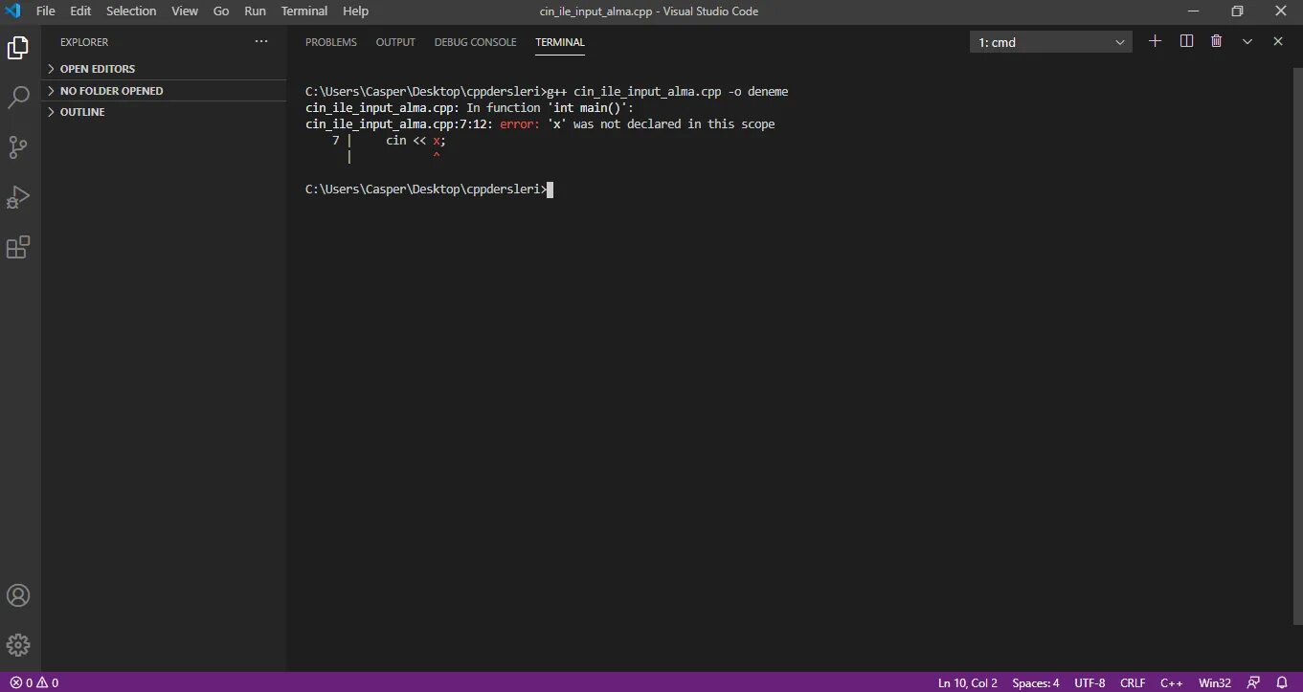Select language mode 'C++'
Image resolution: width=1303 pixels, height=692 pixels.
coord(1172,682)
